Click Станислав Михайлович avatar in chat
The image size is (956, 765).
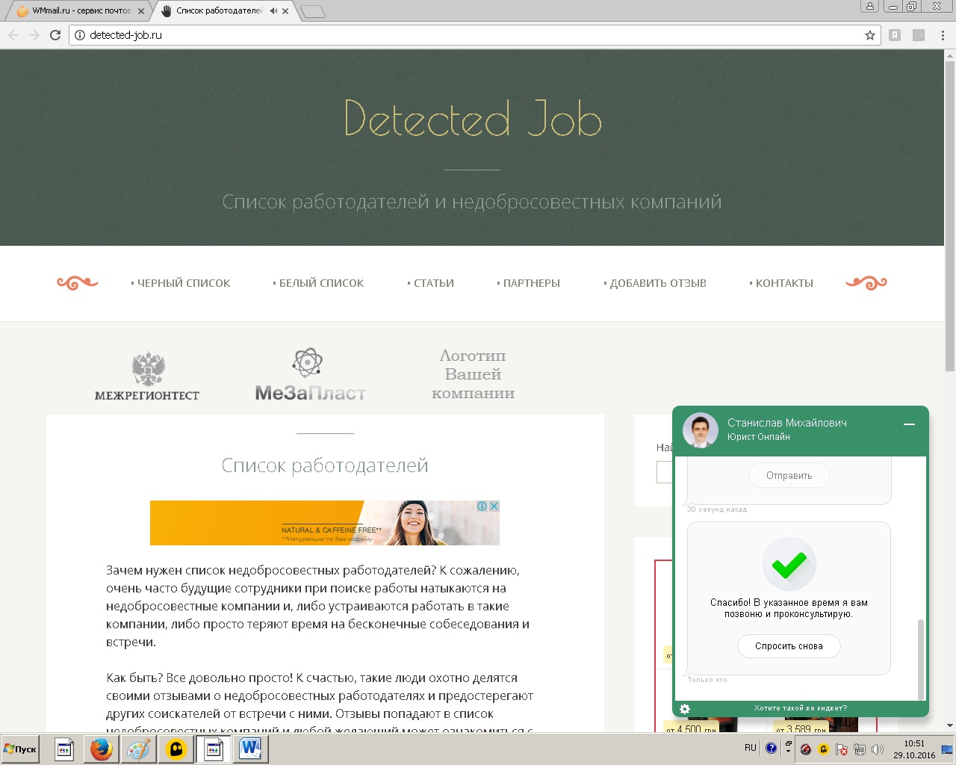tap(700, 430)
